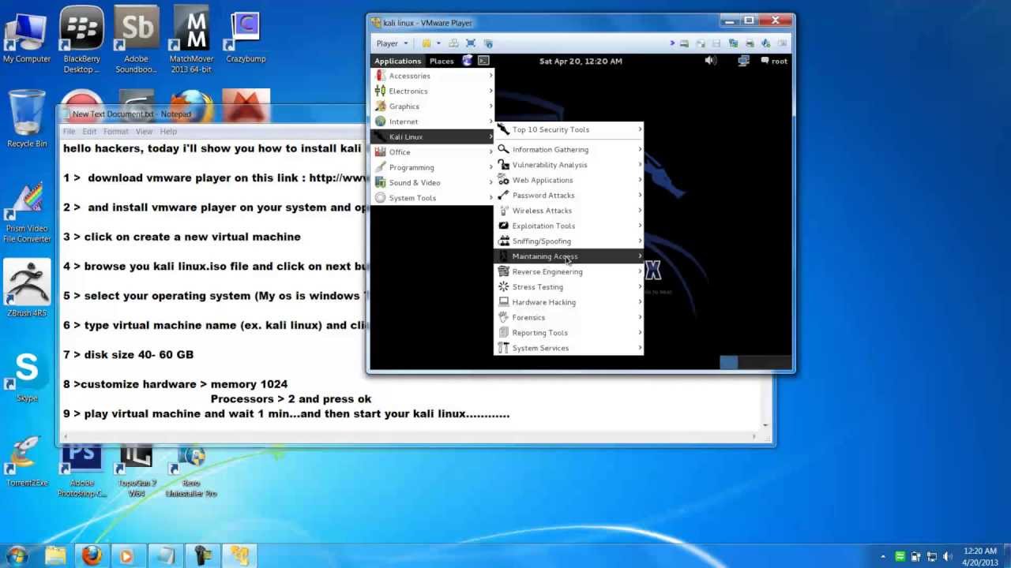Expand the Office submenu
1011x568 pixels.
click(x=433, y=152)
